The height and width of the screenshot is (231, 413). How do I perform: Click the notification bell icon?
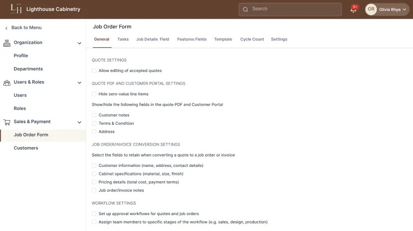(x=353, y=9)
